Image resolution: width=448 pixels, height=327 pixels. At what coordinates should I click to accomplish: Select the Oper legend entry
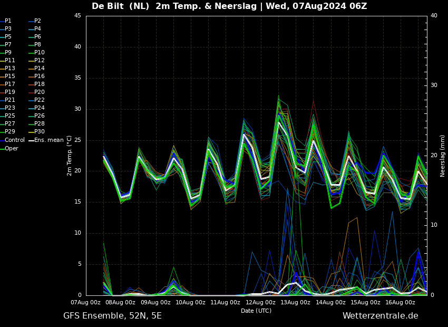coord(12,148)
